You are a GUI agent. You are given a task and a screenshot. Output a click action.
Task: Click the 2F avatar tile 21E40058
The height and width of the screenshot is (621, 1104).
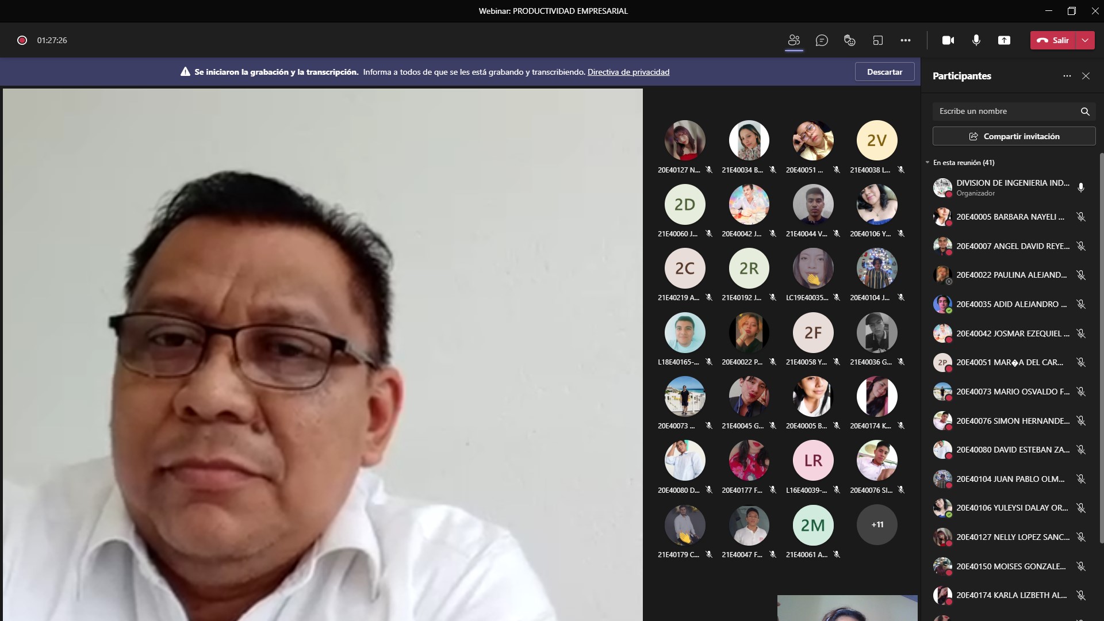pyautogui.click(x=813, y=333)
